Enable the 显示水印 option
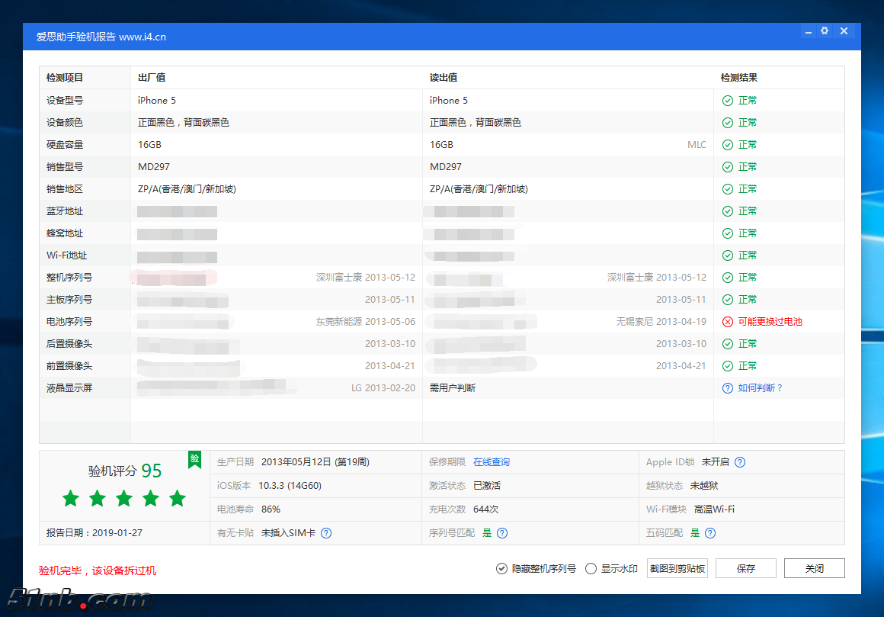The height and width of the screenshot is (617, 884). [x=591, y=568]
